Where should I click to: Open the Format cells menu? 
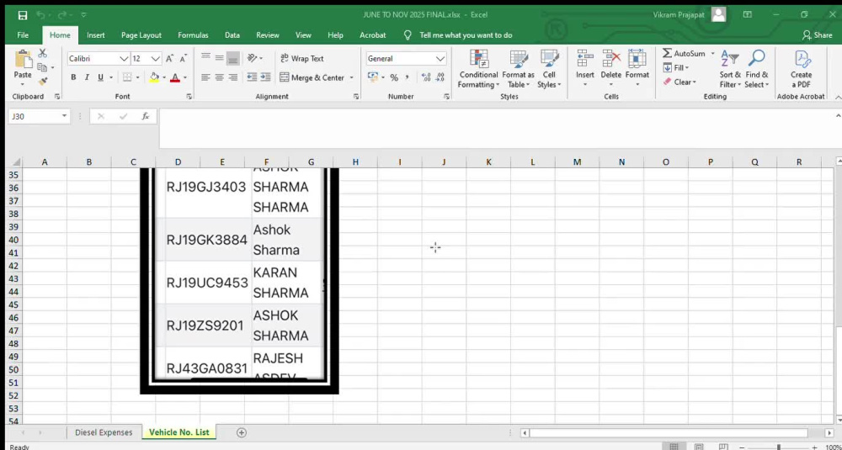pyautogui.click(x=637, y=69)
